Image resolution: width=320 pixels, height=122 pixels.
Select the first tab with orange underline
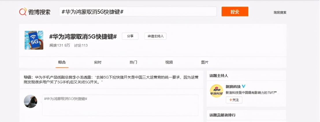click(x=62, y=62)
